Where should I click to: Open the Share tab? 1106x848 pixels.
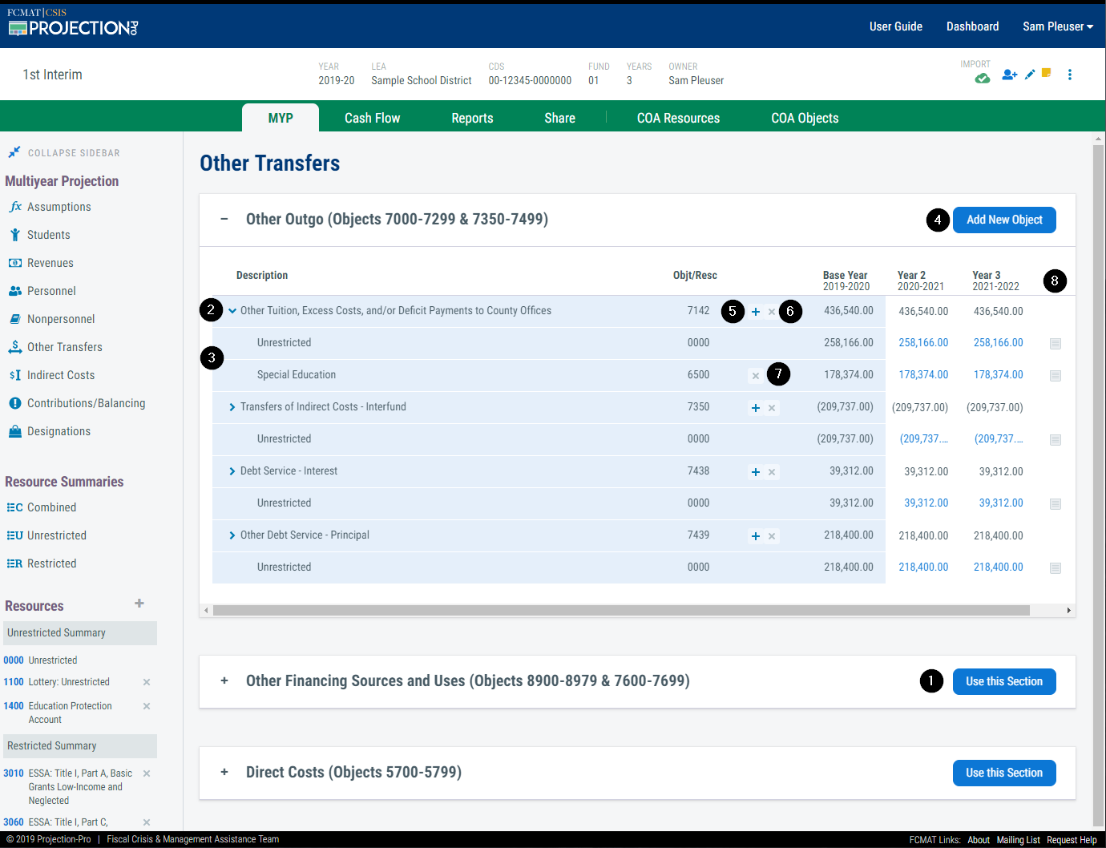(x=559, y=118)
